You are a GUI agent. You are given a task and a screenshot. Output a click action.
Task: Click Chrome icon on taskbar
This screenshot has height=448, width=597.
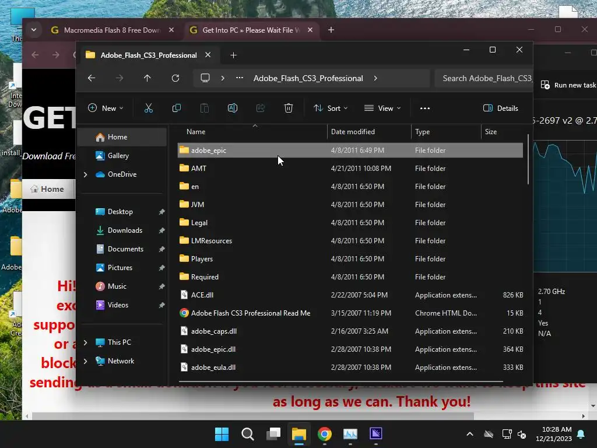325,434
